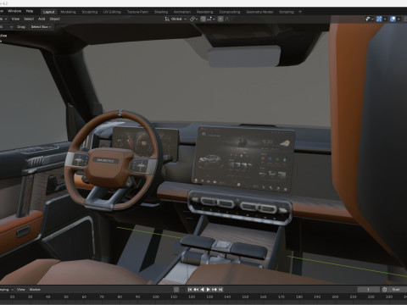Screen dimensions: 407x305
Task: Jump to the previous keyframe
Action: click(x=196, y=290)
